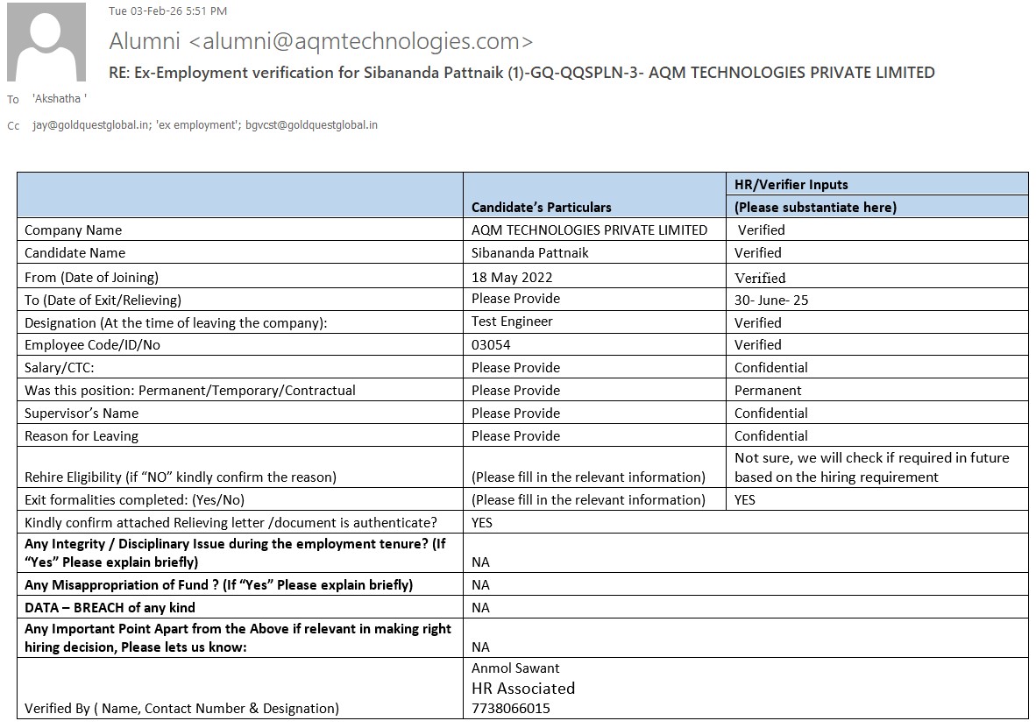The image size is (1036, 728).
Task: Click 'Verified' in the Employee Code row
Action: (758, 345)
